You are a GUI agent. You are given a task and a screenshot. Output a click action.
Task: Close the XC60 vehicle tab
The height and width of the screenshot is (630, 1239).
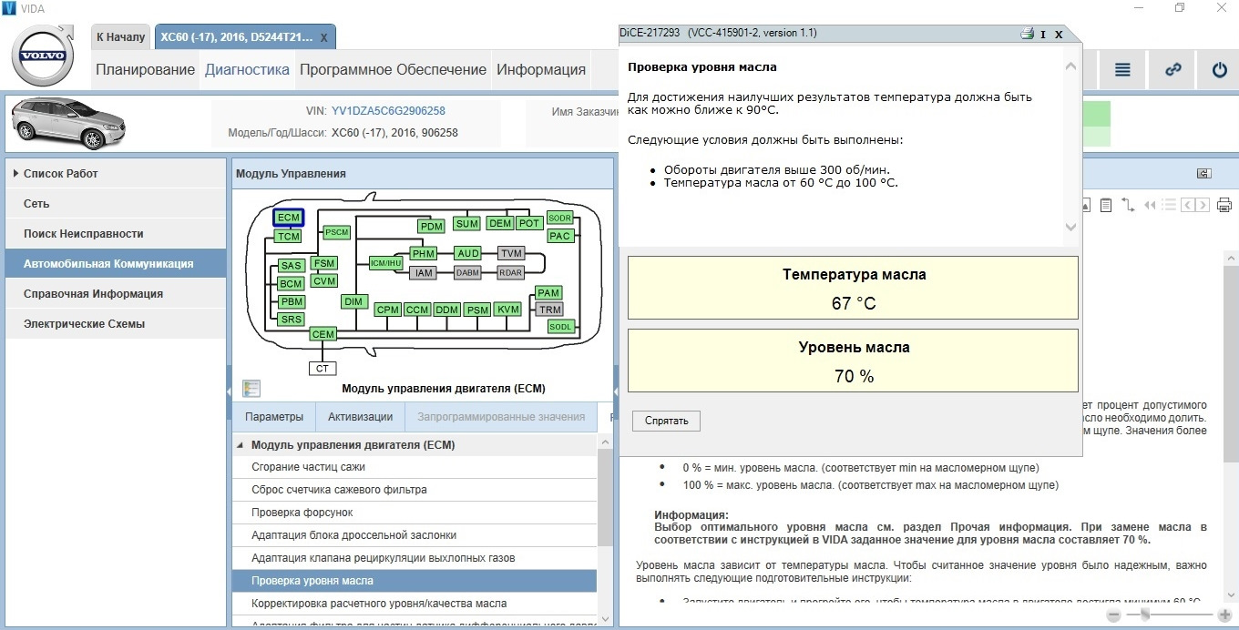click(324, 38)
